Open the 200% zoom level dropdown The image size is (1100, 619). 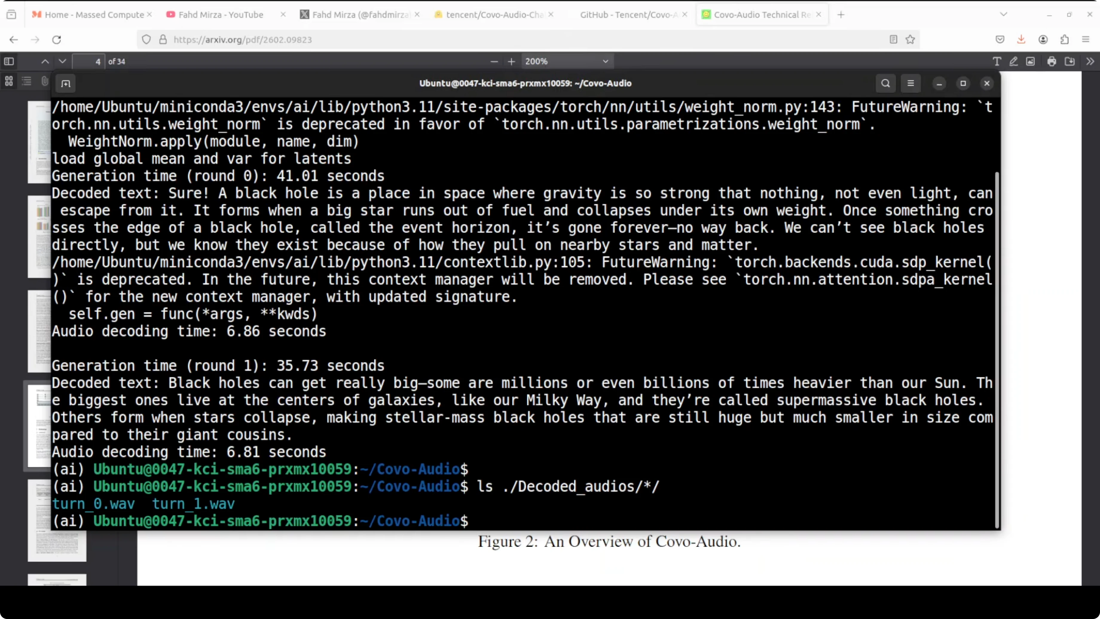[566, 62]
